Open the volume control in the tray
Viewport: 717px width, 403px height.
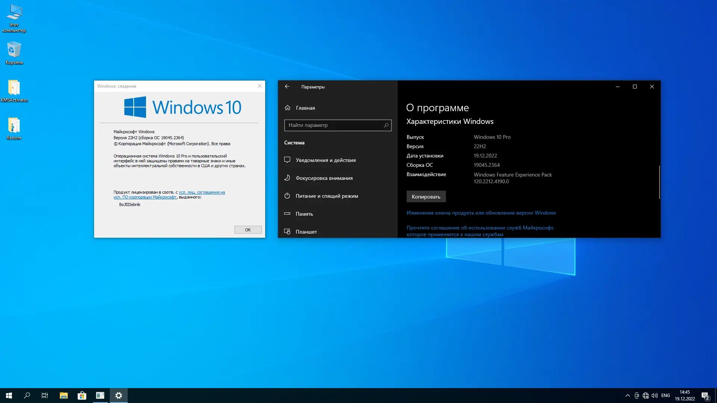(x=655, y=396)
